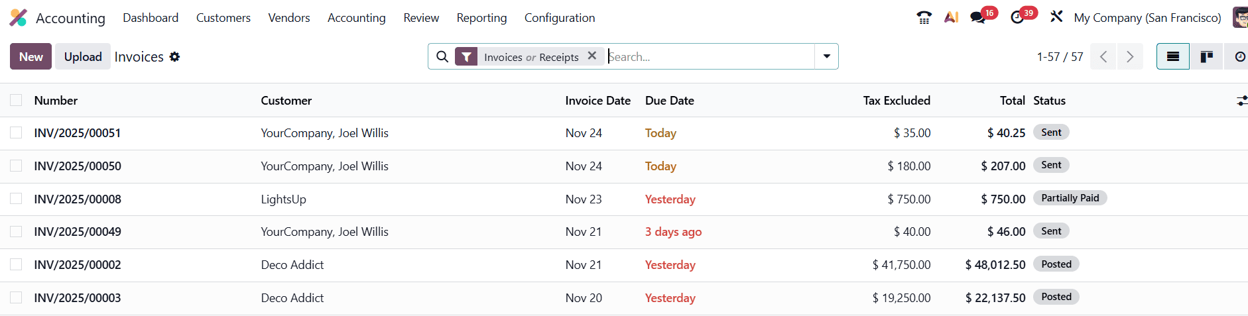Click total $ 22,137.50 cell

995,298
